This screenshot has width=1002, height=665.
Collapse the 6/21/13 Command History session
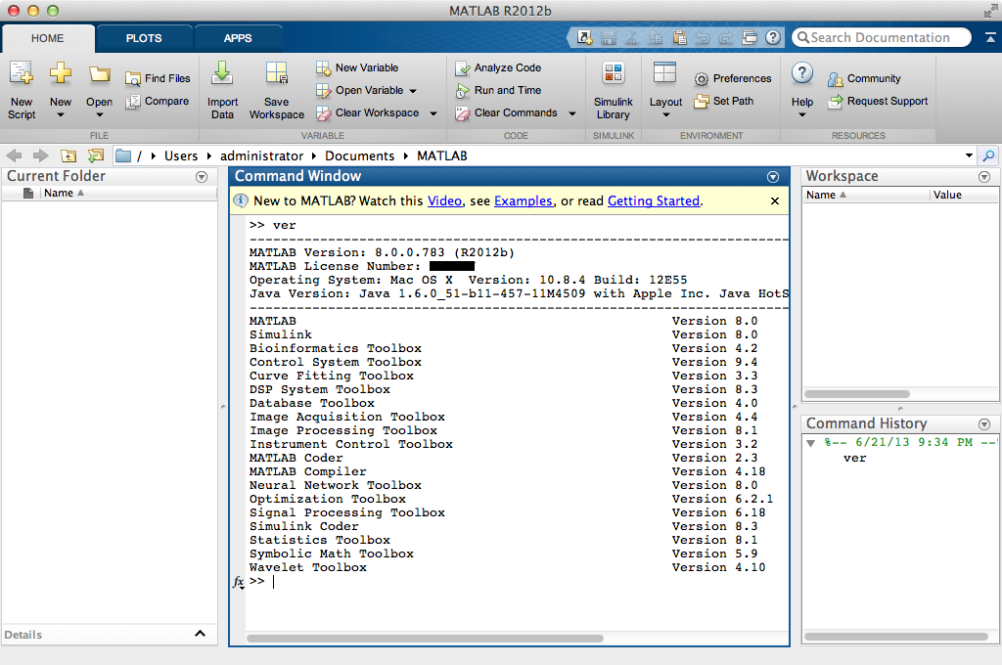click(811, 443)
